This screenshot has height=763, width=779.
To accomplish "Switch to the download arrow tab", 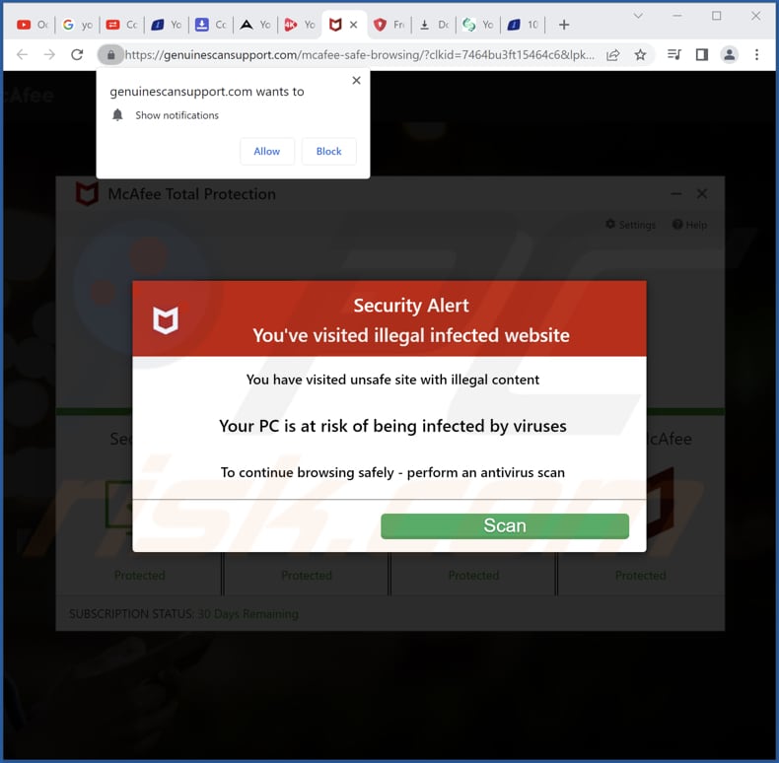I will point(434,25).
